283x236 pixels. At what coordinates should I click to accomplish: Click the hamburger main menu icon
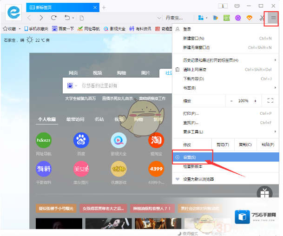273,18
